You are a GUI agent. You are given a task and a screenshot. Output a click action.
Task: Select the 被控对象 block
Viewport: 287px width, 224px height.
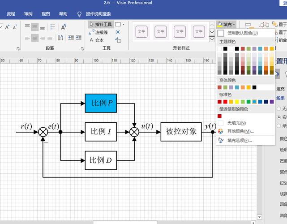coord(181,132)
